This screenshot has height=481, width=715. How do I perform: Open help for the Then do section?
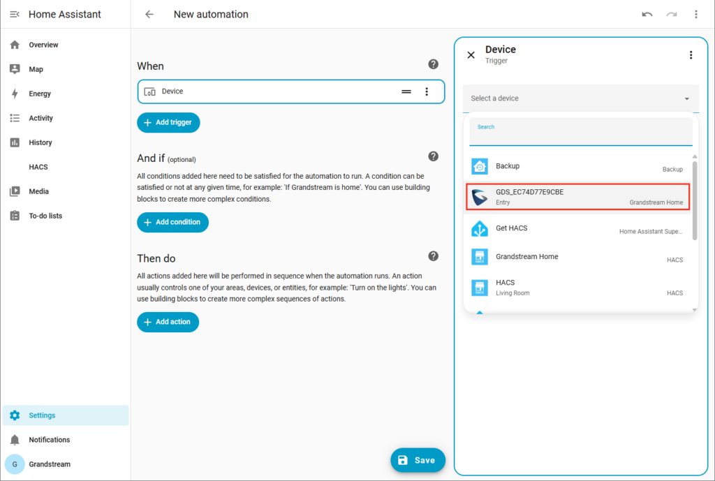(433, 256)
